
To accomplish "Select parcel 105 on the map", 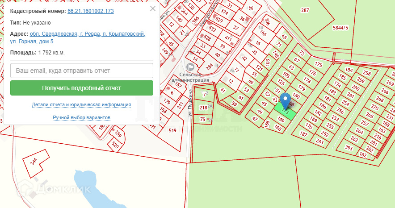I will pyautogui.click(x=286, y=75).
